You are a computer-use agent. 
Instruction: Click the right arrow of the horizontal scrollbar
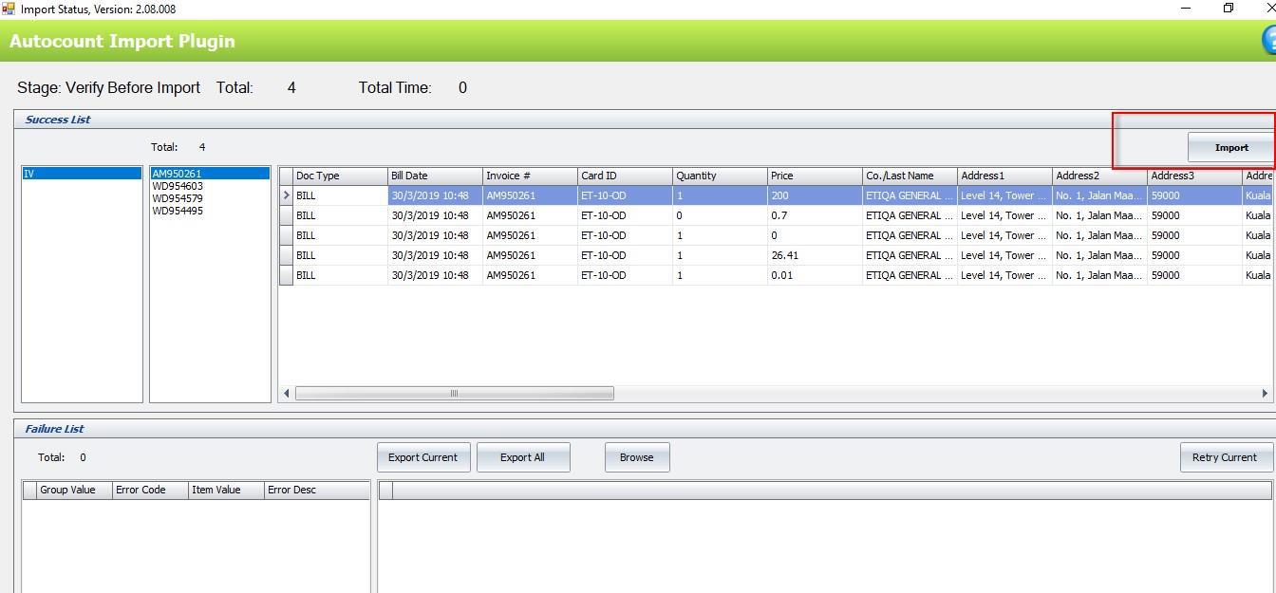point(1267,392)
